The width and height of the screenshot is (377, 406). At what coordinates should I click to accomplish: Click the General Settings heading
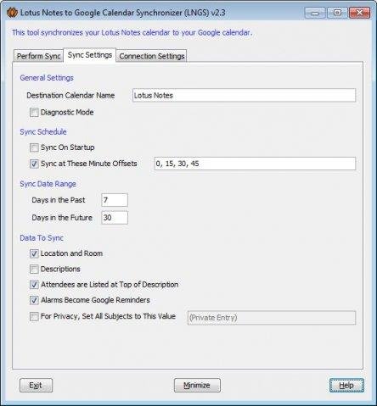tap(47, 78)
